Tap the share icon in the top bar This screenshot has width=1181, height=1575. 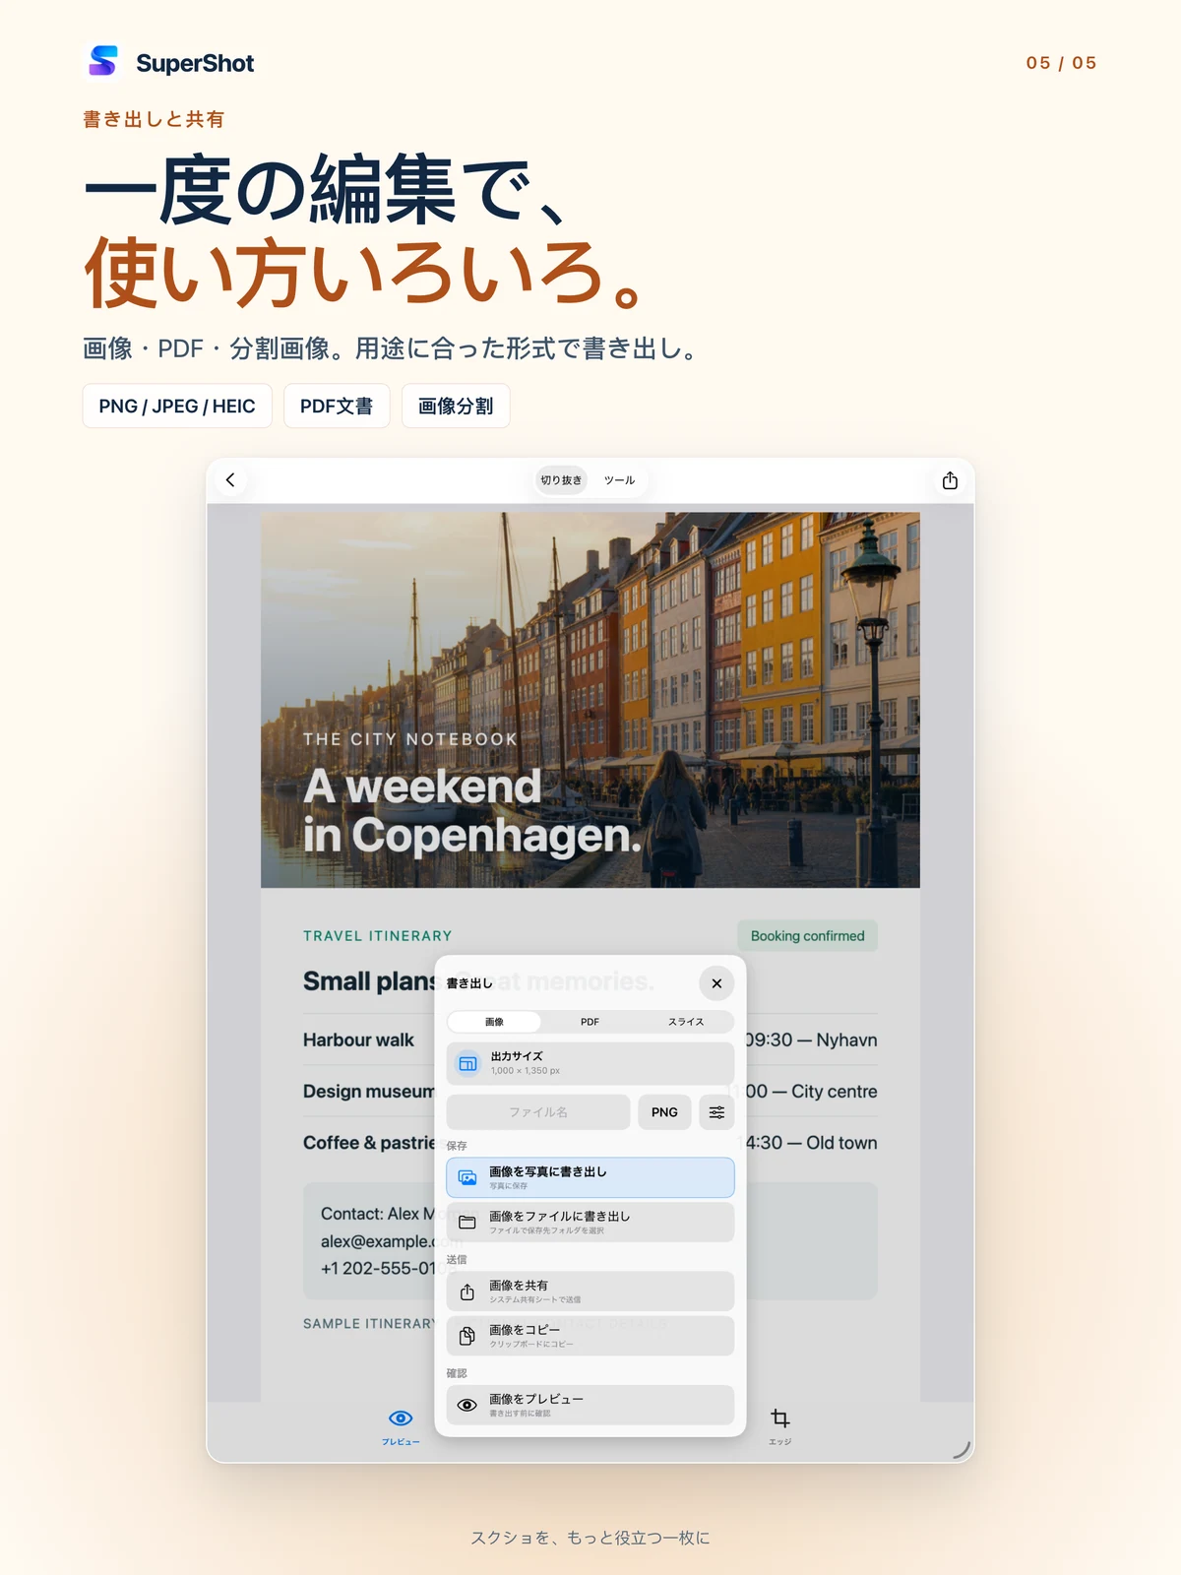click(950, 480)
